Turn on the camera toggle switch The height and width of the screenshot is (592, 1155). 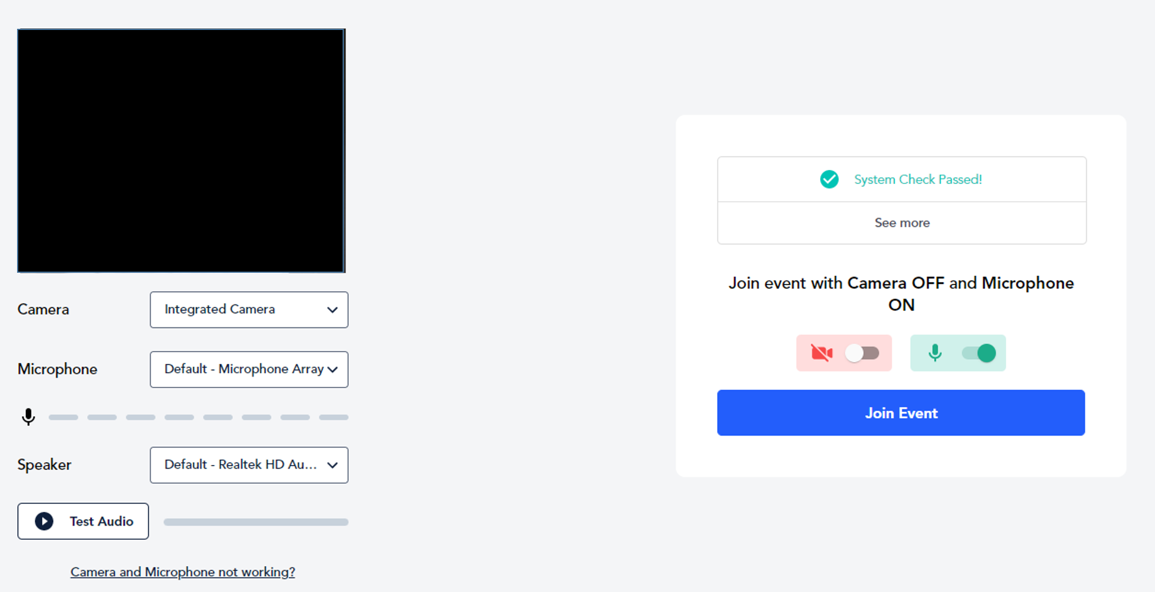pos(862,353)
